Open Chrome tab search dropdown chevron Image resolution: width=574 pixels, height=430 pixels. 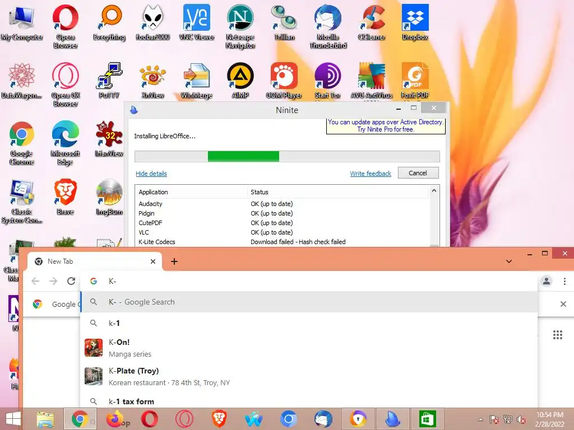[509, 261]
